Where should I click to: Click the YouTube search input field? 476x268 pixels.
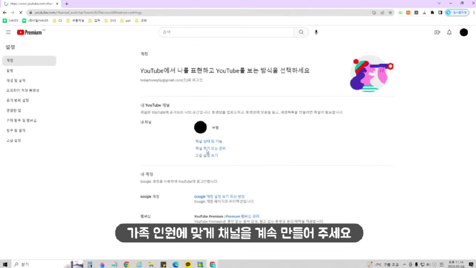click(226, 32)
